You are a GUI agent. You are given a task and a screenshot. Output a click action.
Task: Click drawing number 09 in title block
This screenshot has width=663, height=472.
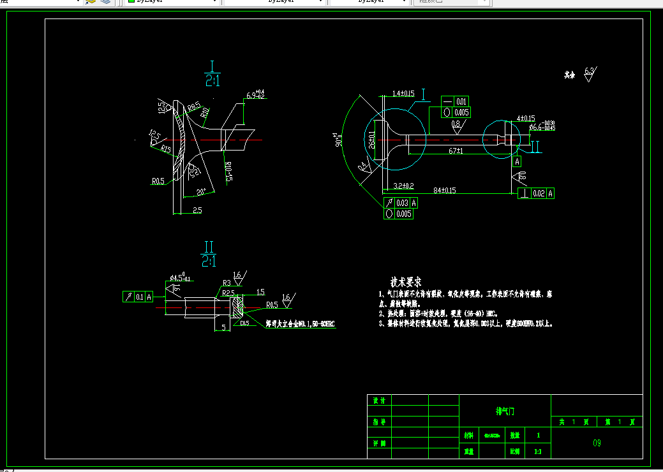[597, 443]
